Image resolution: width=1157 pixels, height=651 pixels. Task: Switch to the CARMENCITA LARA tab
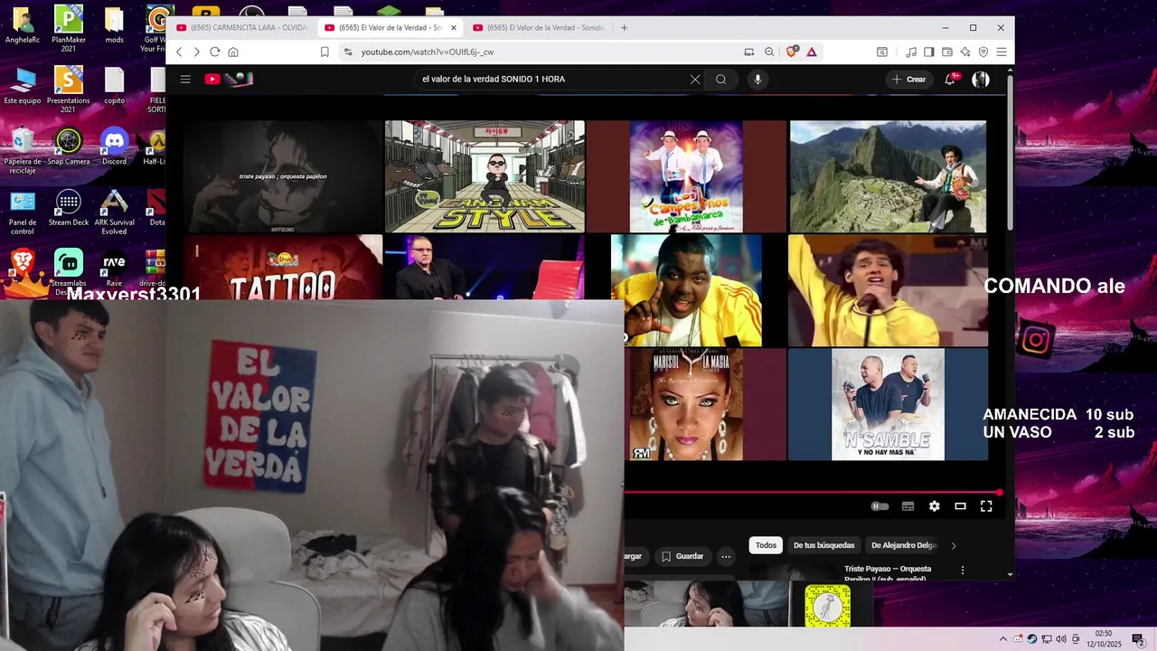(x=241, y=28)
